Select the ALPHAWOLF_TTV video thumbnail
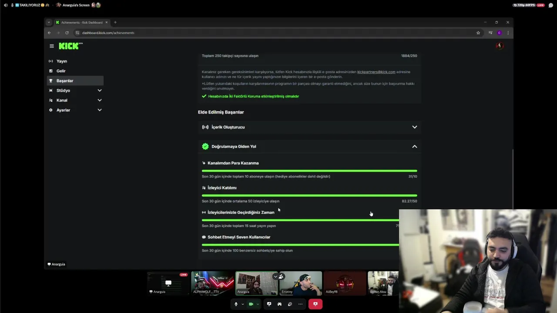Image resolution: width=557 pixels, height=313 pixels. point(212,283)
